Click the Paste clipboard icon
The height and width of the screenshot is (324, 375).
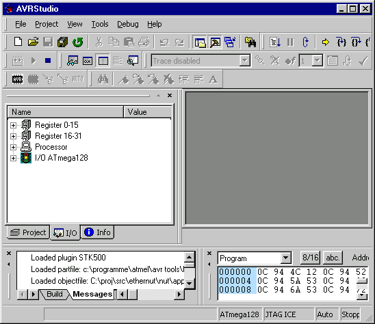coord(129,42)
